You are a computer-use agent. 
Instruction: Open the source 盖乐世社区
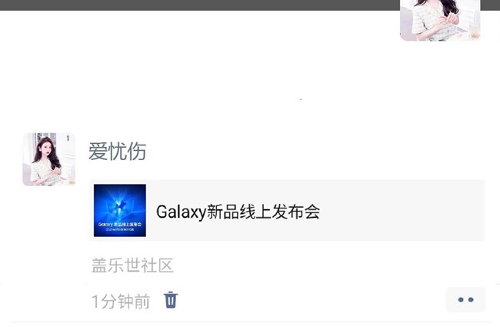(x=132, y=265)
